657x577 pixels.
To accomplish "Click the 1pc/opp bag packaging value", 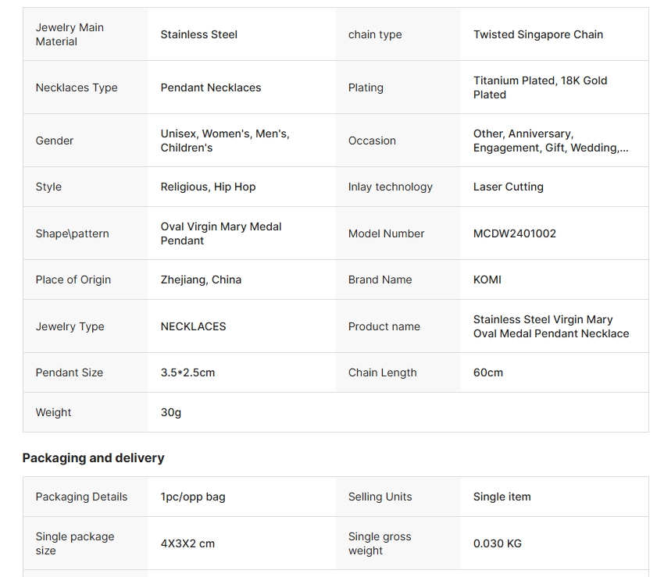I will tap(193, 497).
